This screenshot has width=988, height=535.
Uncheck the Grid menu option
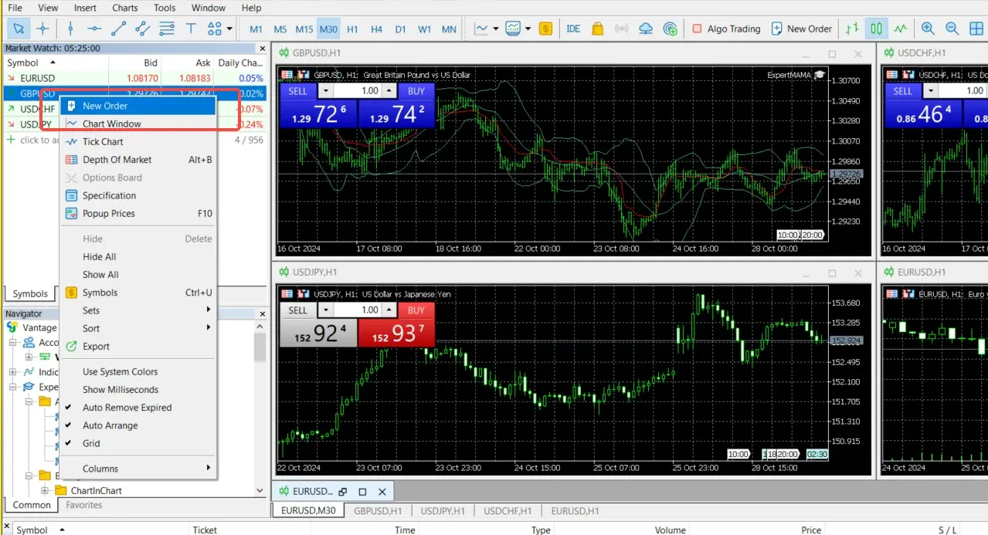pos(91,443)
